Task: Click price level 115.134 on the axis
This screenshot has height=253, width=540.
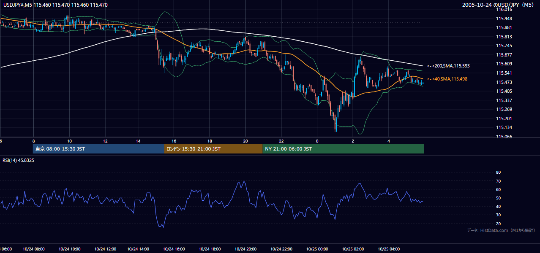Action: [504, 128]
